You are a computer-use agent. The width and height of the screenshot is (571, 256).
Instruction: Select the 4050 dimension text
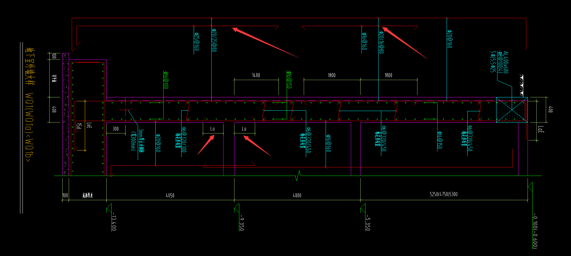point(170,195)
